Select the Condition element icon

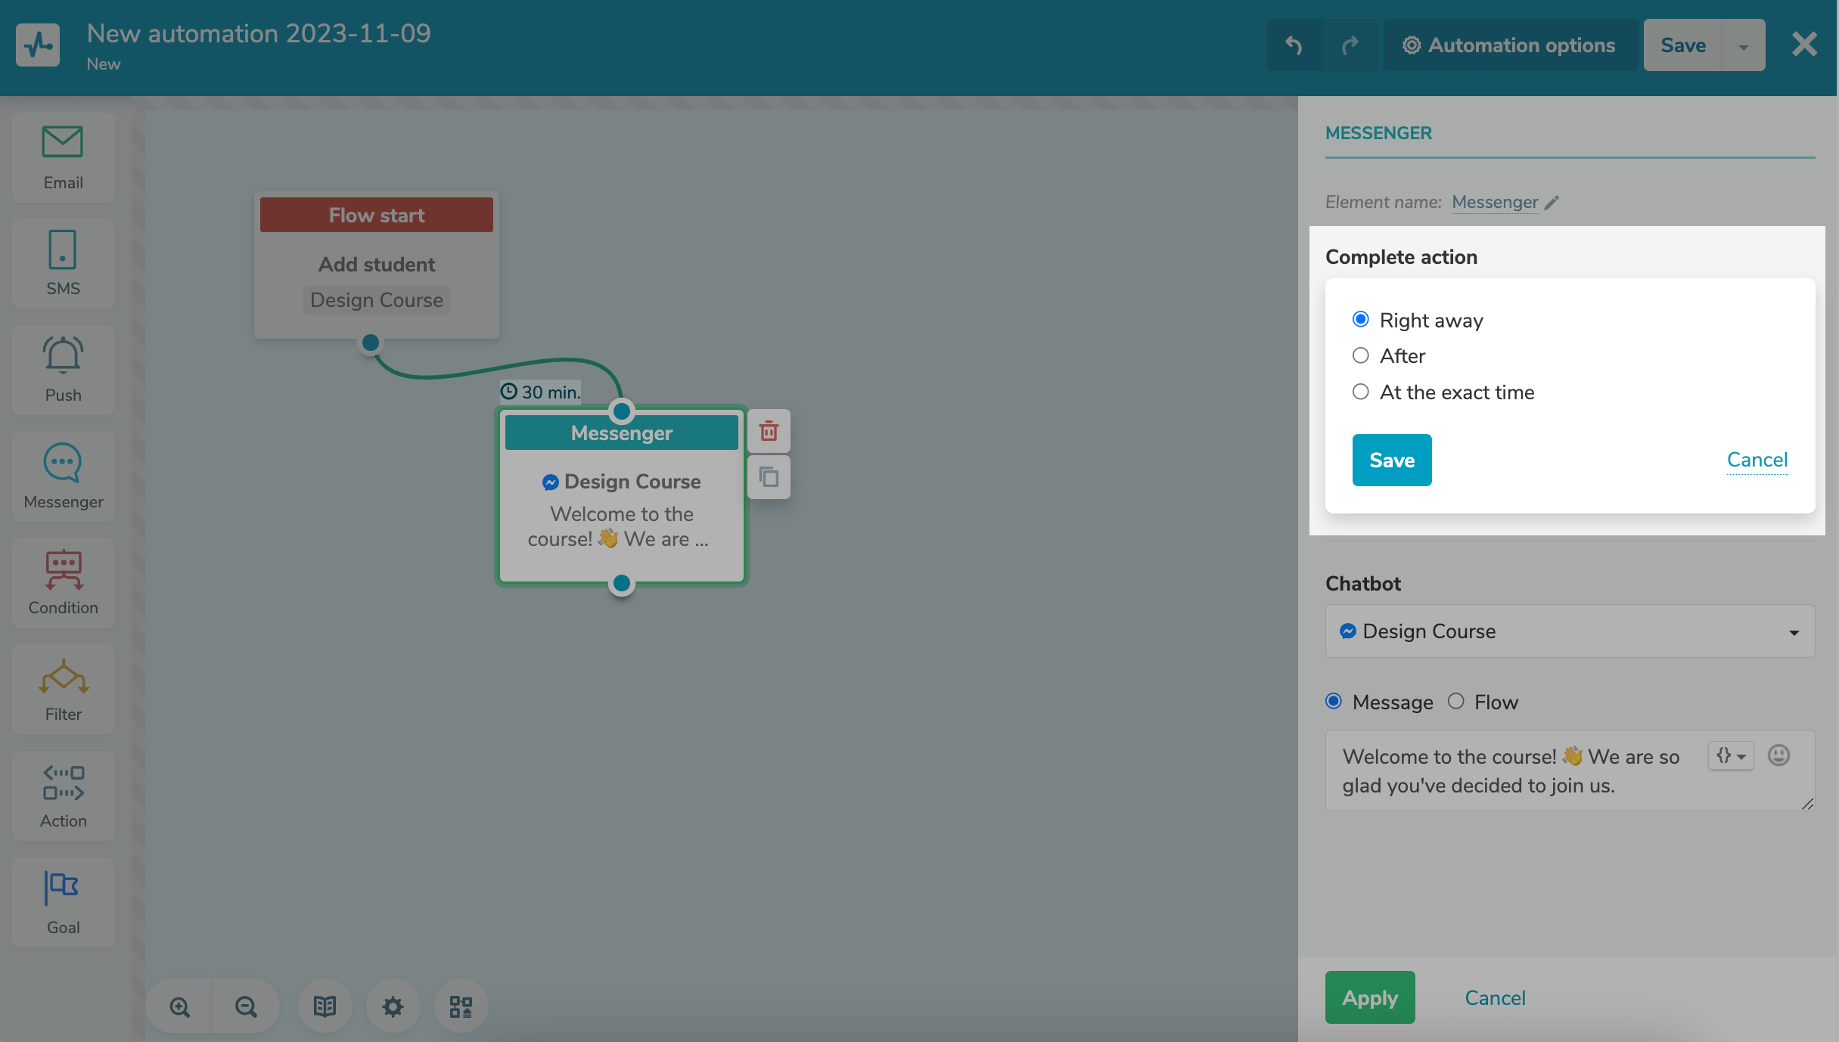63,569
